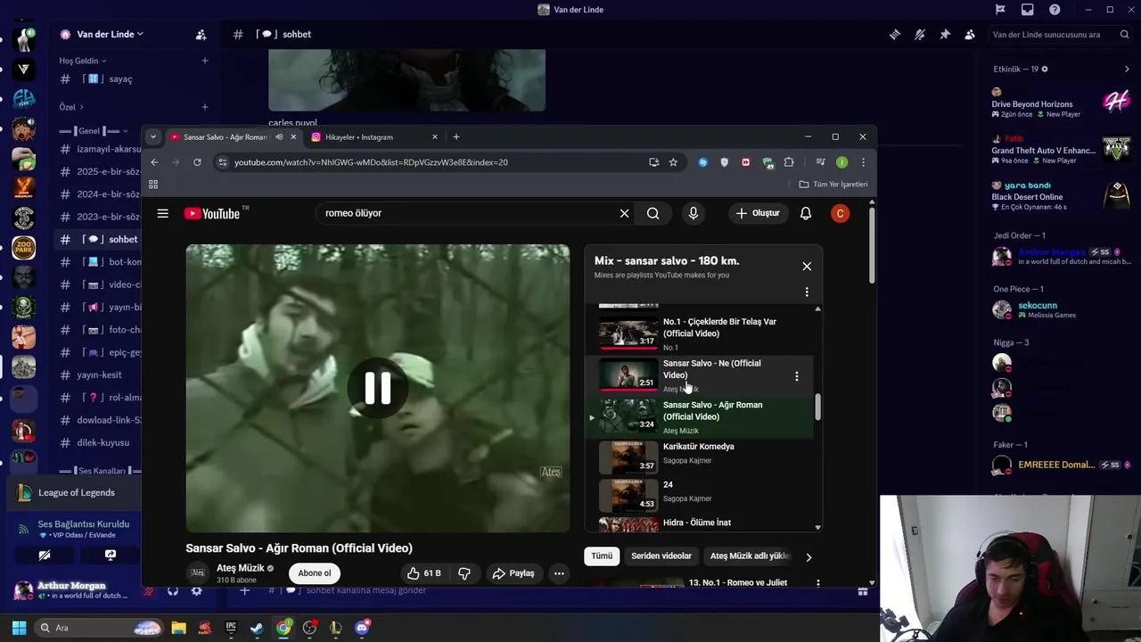Toggle deafen headphones in Discord
The image size is (1141, 642).
[x=173, y=590]
